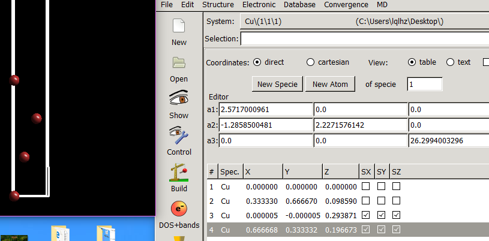489x241 pixels.
Task: Tick the SY checkbox for atom 2
Action: click(382, 201)
